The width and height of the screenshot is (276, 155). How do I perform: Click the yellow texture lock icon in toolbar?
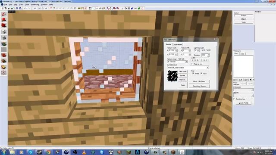click(79, 8)
